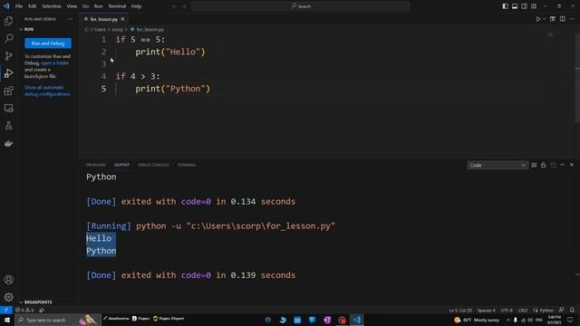580x326 pixels.
Task: Open the Run and Debug ellipsis menu
Action: point(71,19)
